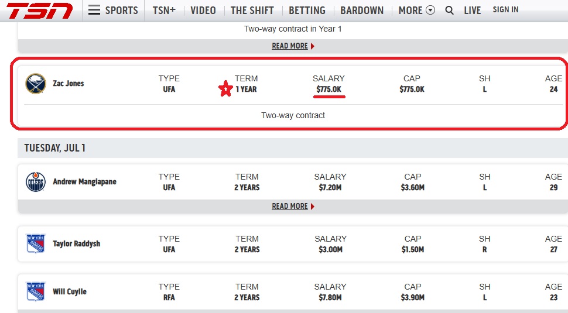The height and width of the screenshot is (313, 568).
Task: Click the LIVE link
Action: tap(473, 10)
